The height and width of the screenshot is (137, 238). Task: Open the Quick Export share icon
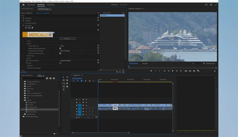click(211, 5)
